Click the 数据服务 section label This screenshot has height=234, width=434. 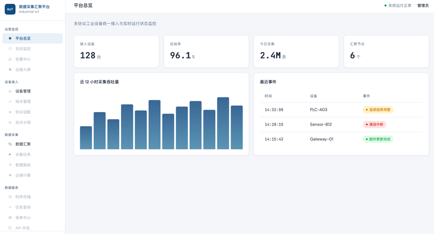pos(11,188)
